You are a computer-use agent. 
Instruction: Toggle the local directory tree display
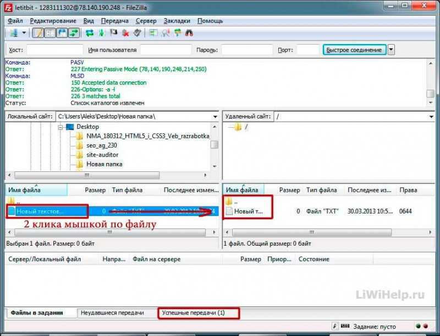(x=50, y=33)
